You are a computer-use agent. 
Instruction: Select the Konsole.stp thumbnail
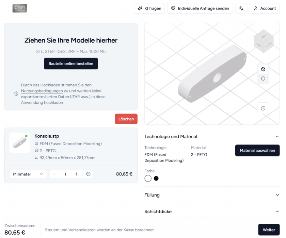coord(20,142)
